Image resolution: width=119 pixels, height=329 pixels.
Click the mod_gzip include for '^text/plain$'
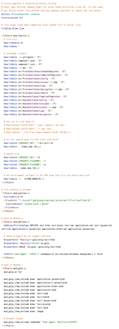pyautogui.click(x=27, y=304)
